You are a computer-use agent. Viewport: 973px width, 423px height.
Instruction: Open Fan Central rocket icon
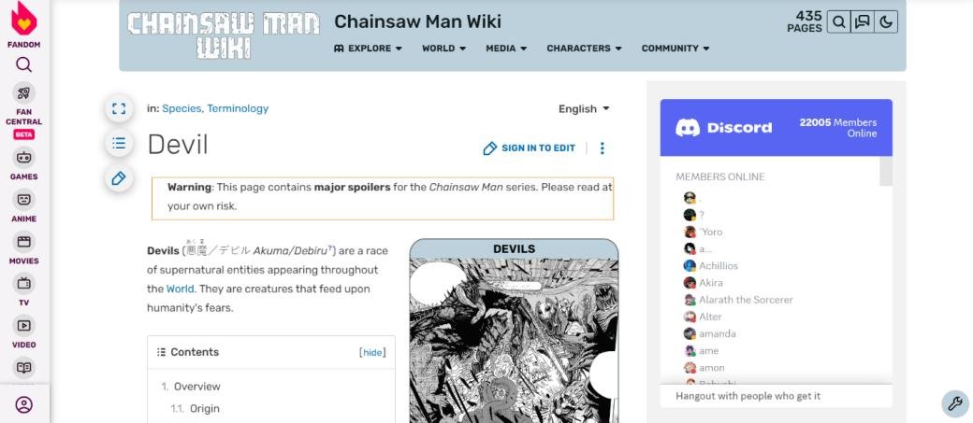coord(23,92)
